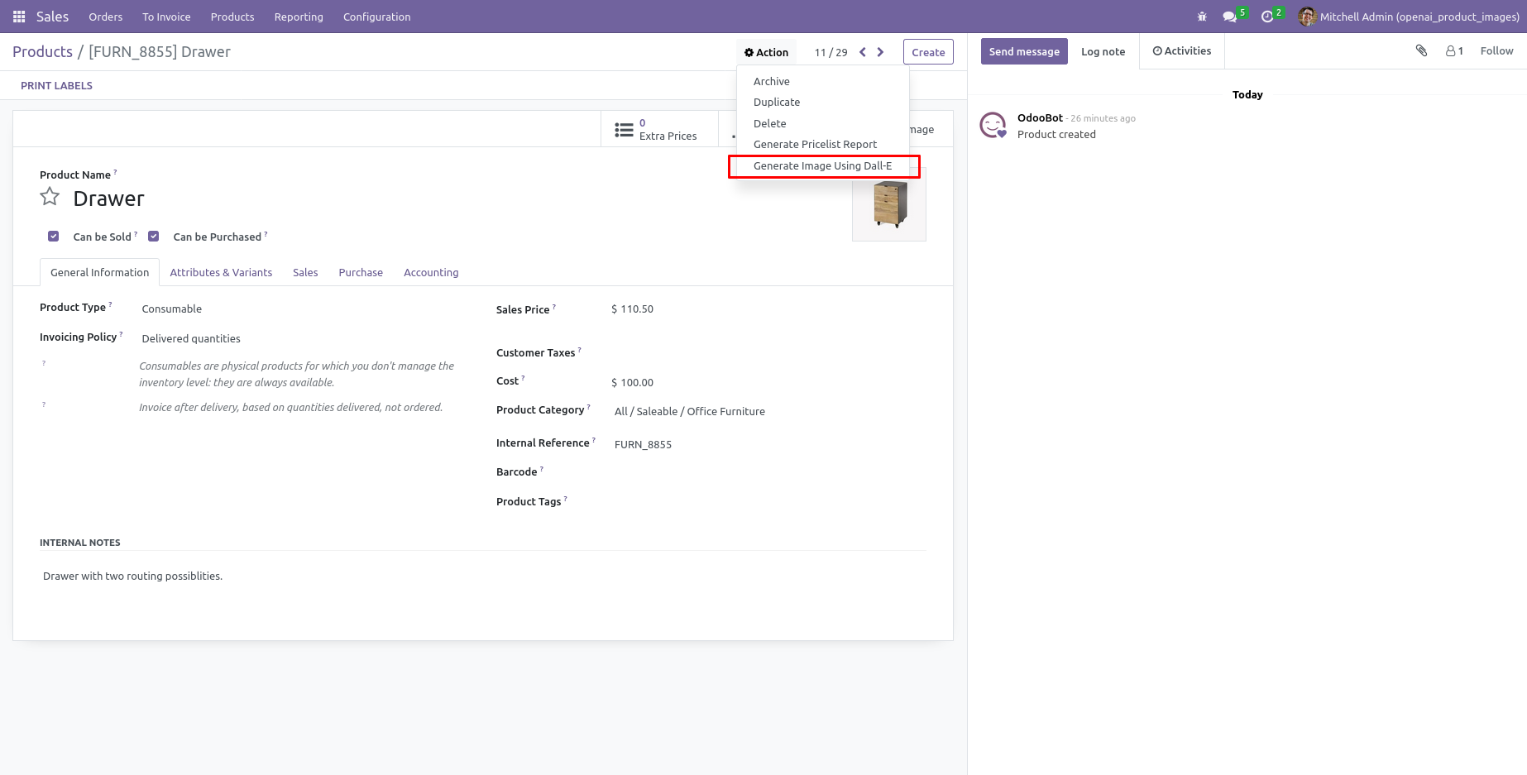
Task: Switch to Attributes & Variants tab
Action: [221, 272]
